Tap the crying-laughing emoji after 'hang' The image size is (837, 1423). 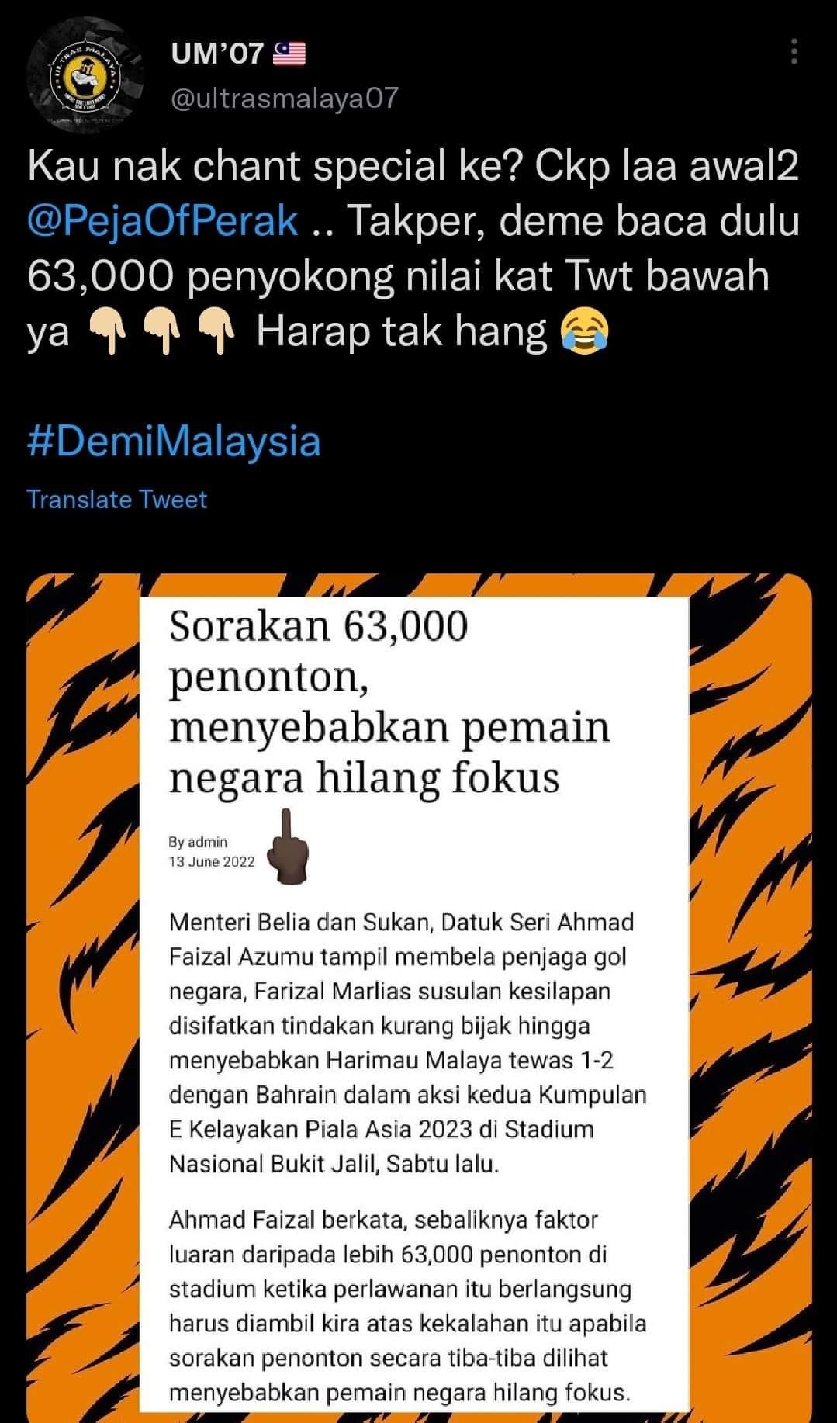584,331
